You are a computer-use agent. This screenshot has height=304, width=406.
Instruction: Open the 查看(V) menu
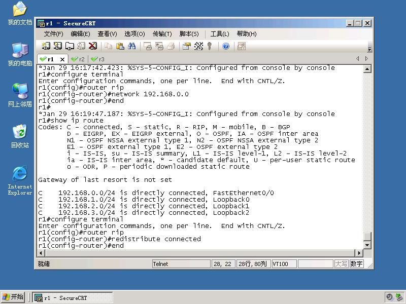coord(107,34)
